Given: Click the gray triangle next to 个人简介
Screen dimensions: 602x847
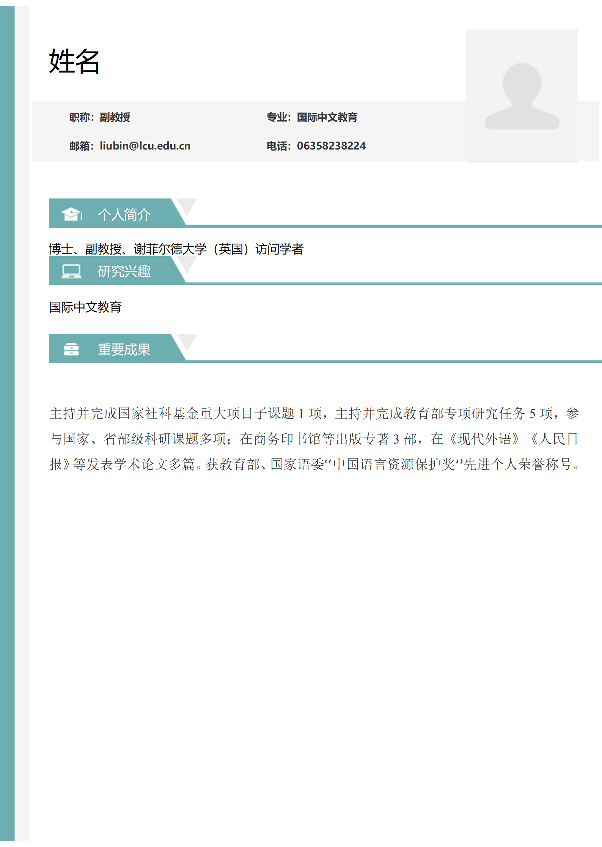Looking at the screenshot, I should pos(187,205).
